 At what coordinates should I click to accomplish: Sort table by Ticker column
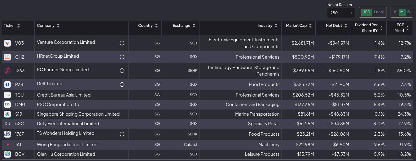coord(19,26)
